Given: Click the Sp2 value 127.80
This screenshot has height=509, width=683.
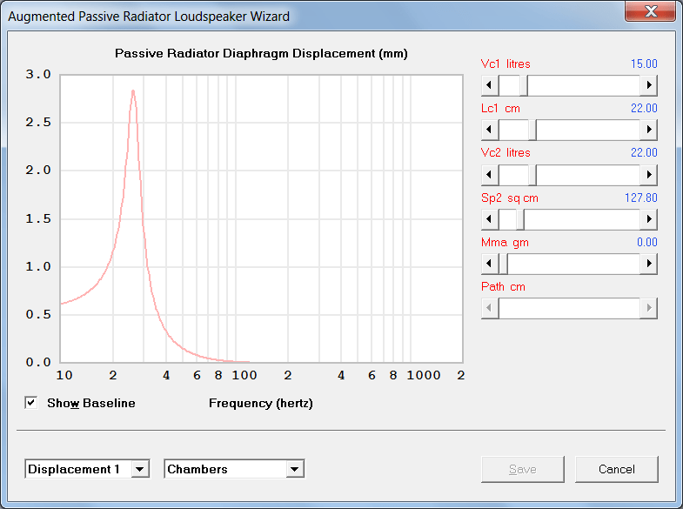Looking at the screenshot, I should click(640, 198).
